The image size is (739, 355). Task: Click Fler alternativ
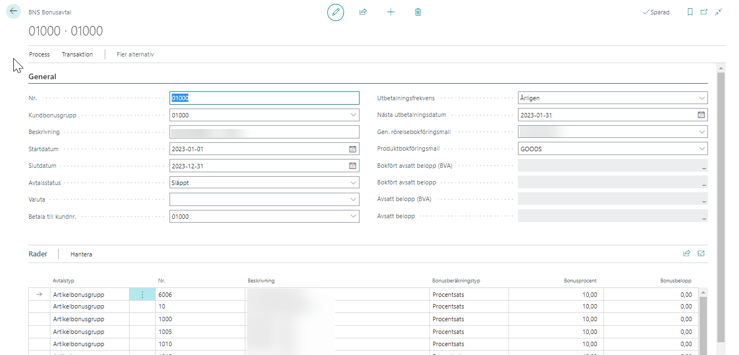tap(135, 54)
